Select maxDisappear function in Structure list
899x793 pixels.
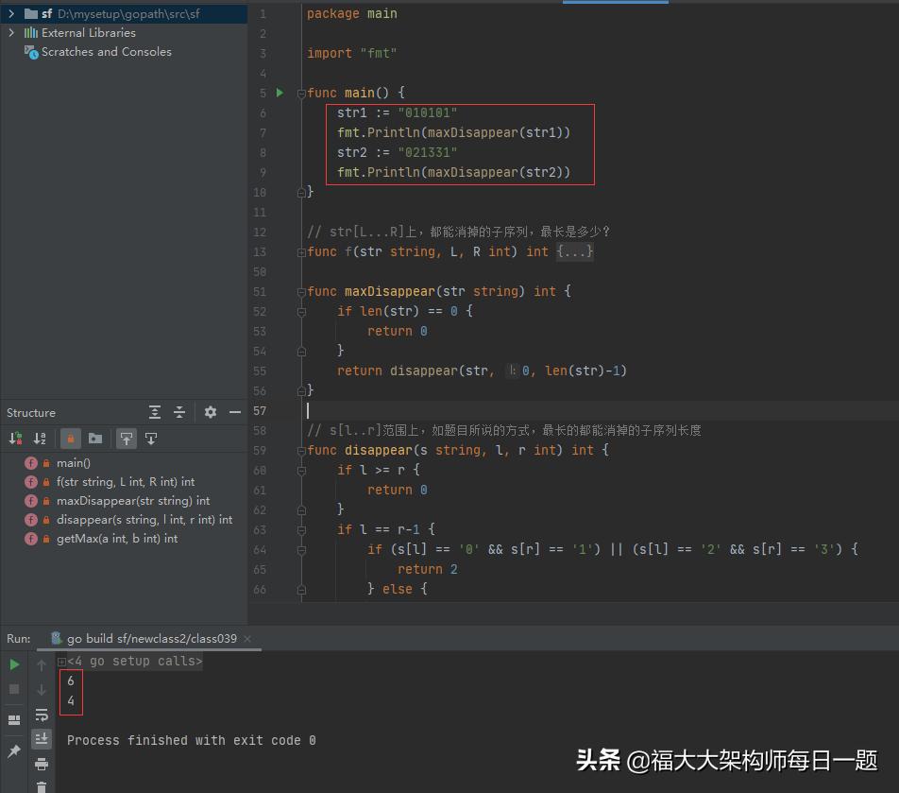(x=132, y=501)
